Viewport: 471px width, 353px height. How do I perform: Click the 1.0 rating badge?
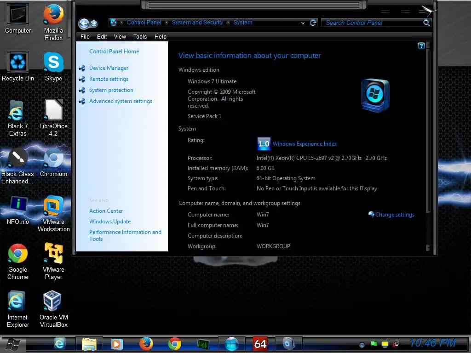coord(264,144)
